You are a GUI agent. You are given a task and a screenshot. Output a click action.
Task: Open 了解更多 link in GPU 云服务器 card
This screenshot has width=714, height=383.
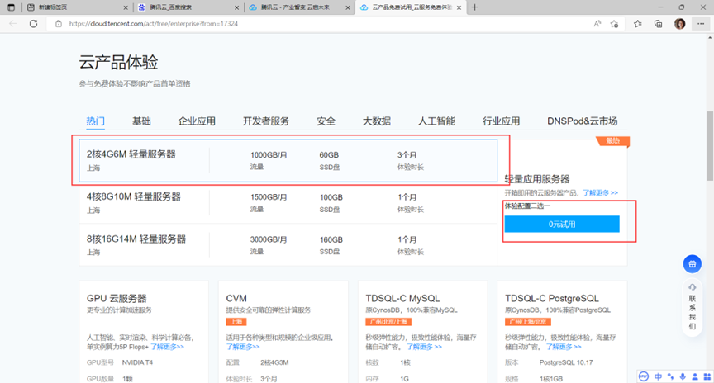[x=167, y=347]
